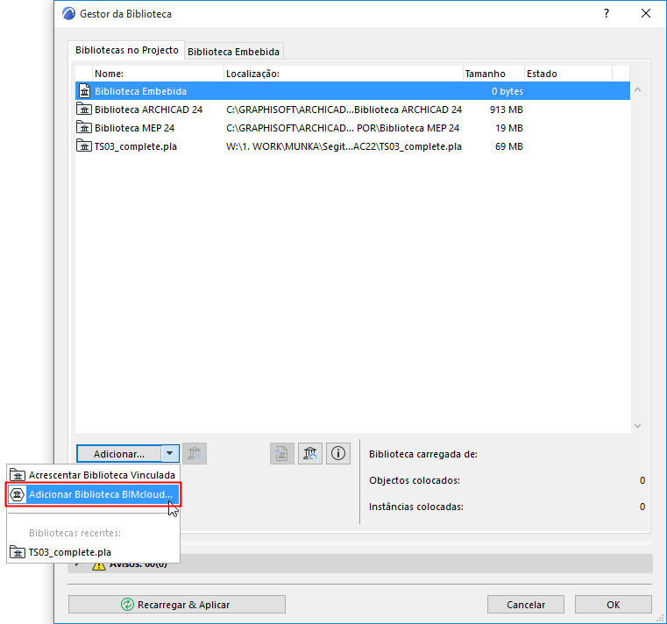Screen dimensions: 667x624
Task: Click the list scrollbar up arrow
Action: [638, 89]
